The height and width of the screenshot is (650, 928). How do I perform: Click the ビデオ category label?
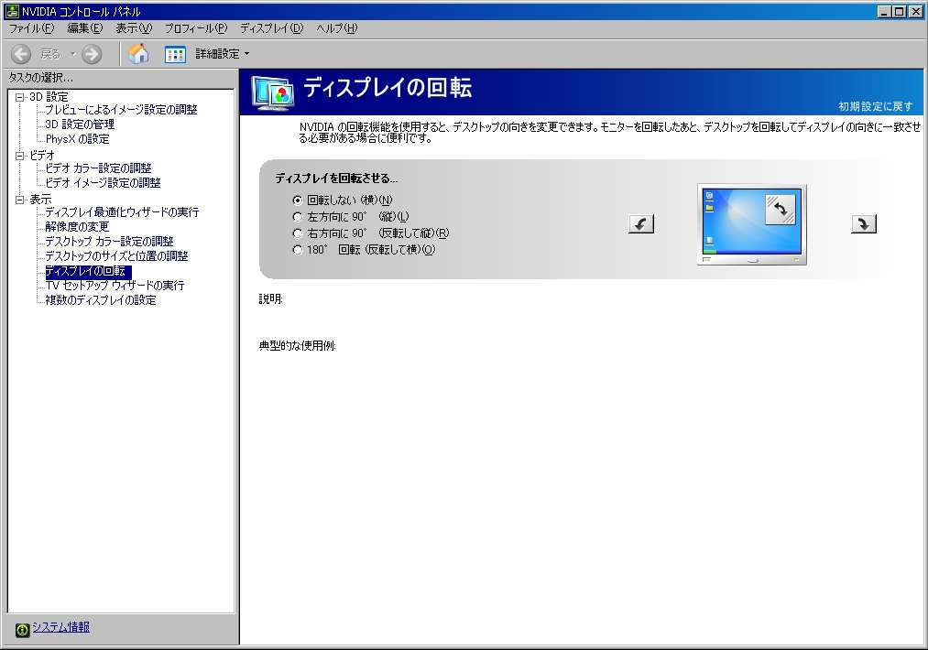click(42, 156)
